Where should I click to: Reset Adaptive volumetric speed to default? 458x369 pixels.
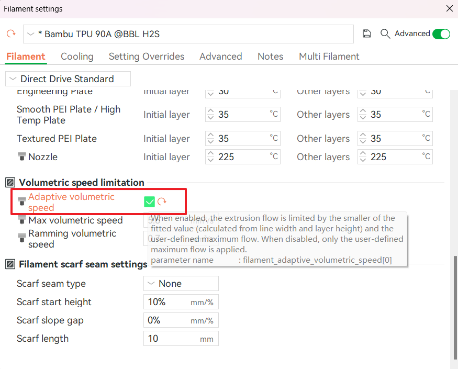[x=162, y=202]
